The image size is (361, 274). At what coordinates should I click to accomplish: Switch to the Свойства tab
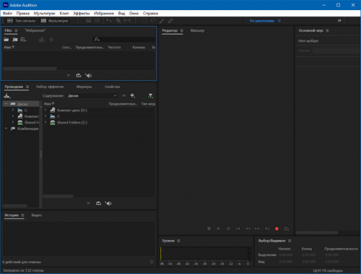tap(112, 87)
